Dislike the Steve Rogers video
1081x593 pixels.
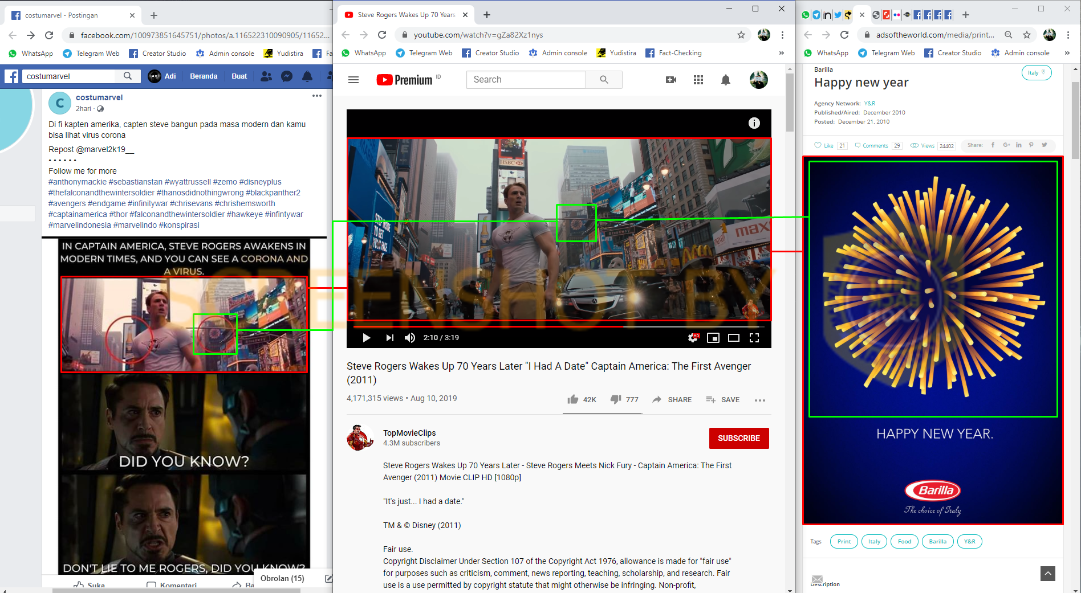624,399
